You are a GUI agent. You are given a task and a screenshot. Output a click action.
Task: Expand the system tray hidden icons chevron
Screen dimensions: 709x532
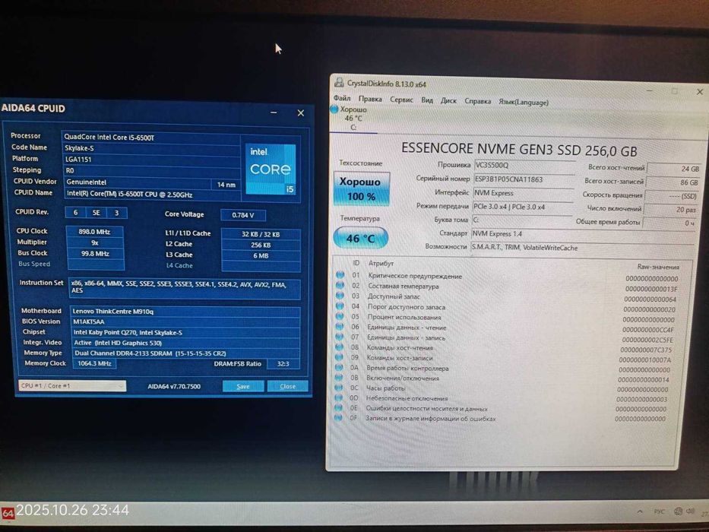coord(640,511)
